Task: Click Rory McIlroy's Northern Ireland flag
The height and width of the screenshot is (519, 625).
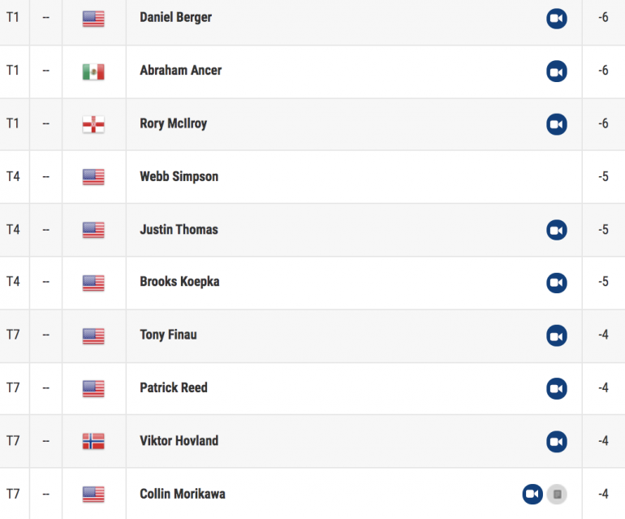Action: tap(93, 124)
